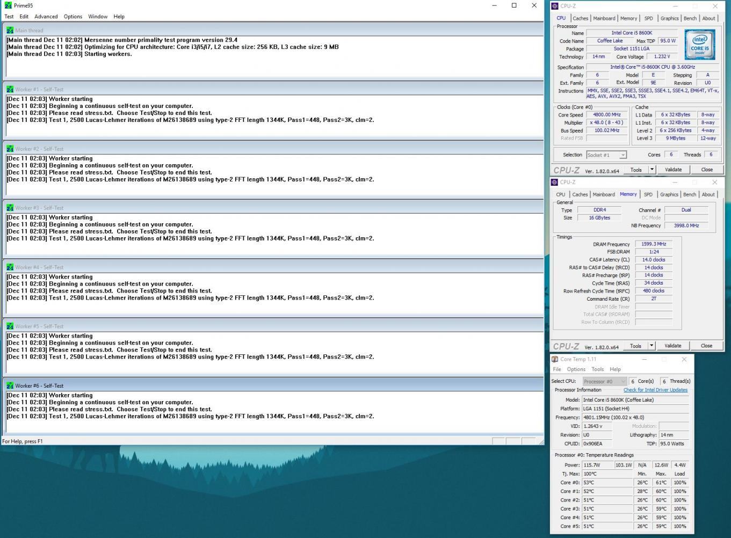This screenshot has height=538, width=731.
Task: Click Validate button in upper CPU-Z
Action: coord(673,170)
